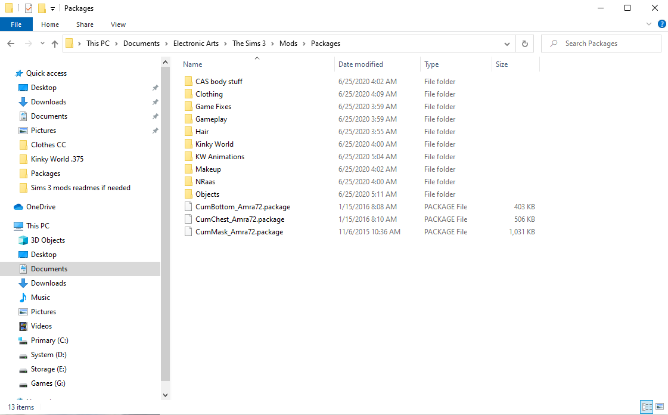This screenshot has height=415, width=668.
Task: Click navigation pane scroll down arrow
Action: [x=165, y=395]
